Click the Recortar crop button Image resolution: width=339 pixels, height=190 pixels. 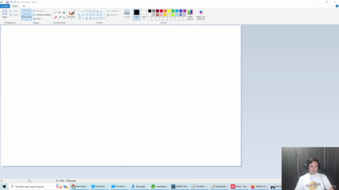click(39, 11)
